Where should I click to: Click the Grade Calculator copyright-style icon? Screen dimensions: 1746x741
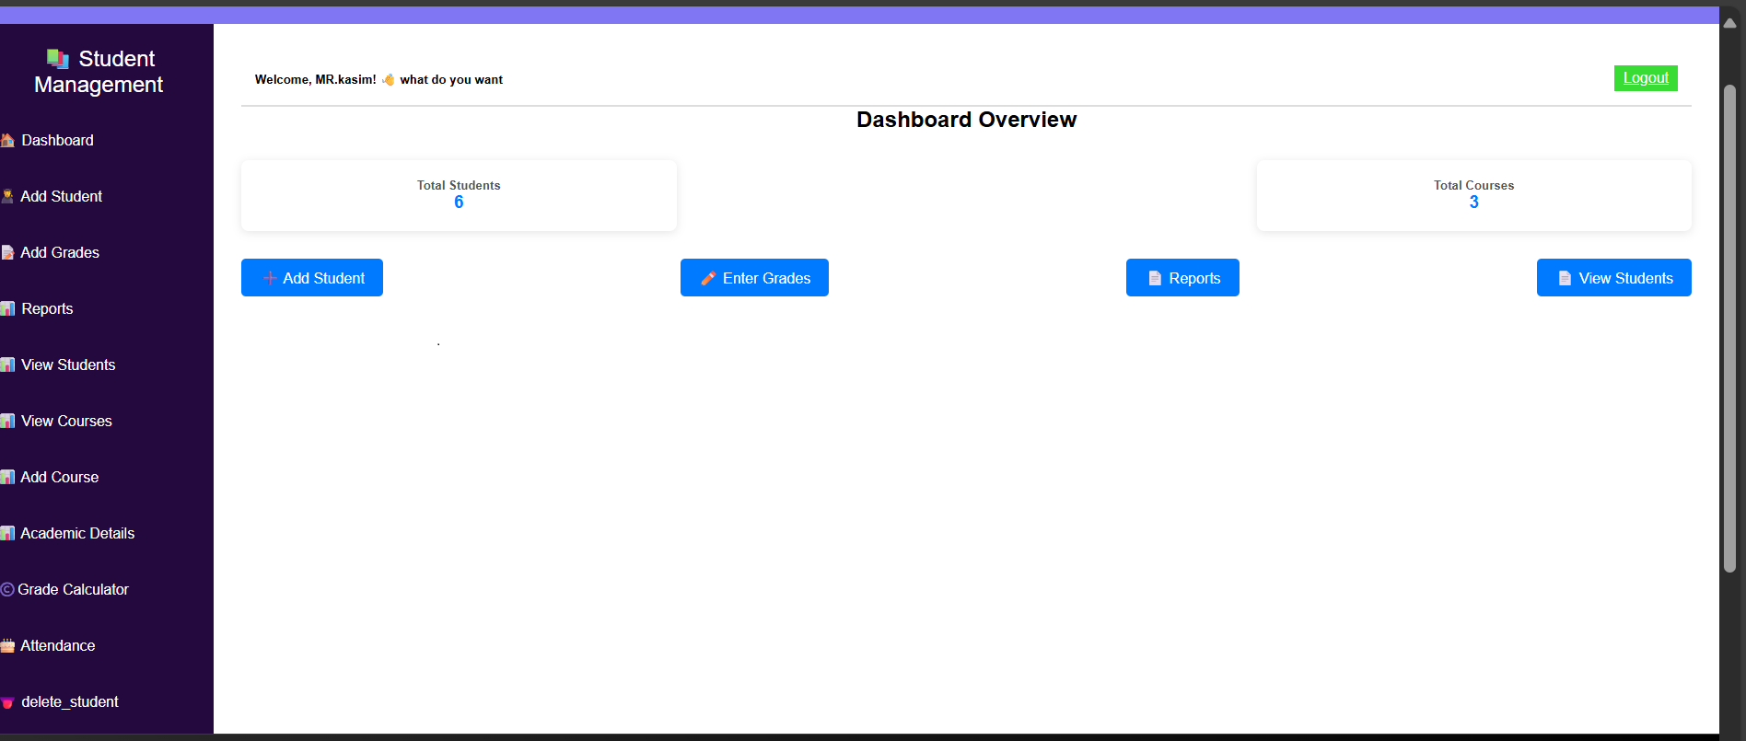coord(7,589)
